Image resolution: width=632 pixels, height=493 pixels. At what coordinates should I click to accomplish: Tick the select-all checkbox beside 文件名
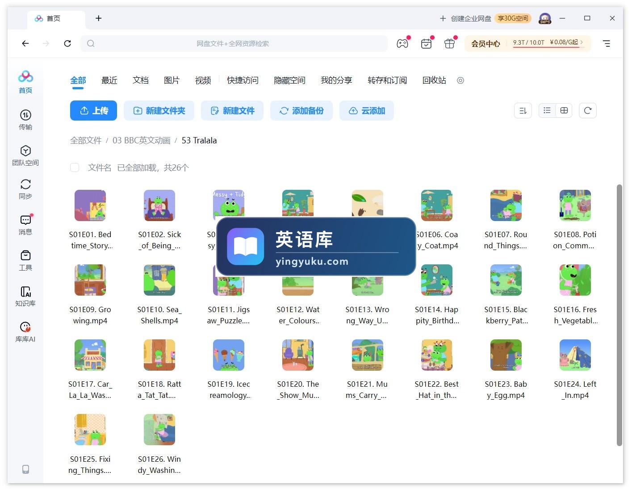pyautogui.click(x=75, y=167)
